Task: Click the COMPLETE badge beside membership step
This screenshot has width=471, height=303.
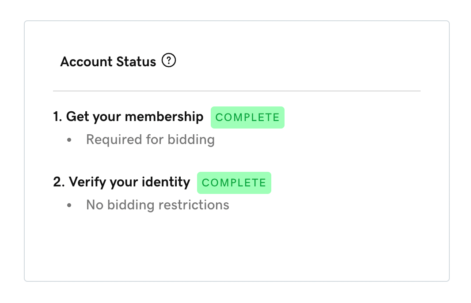Action: pyautogui.click(x=247, y=117)
